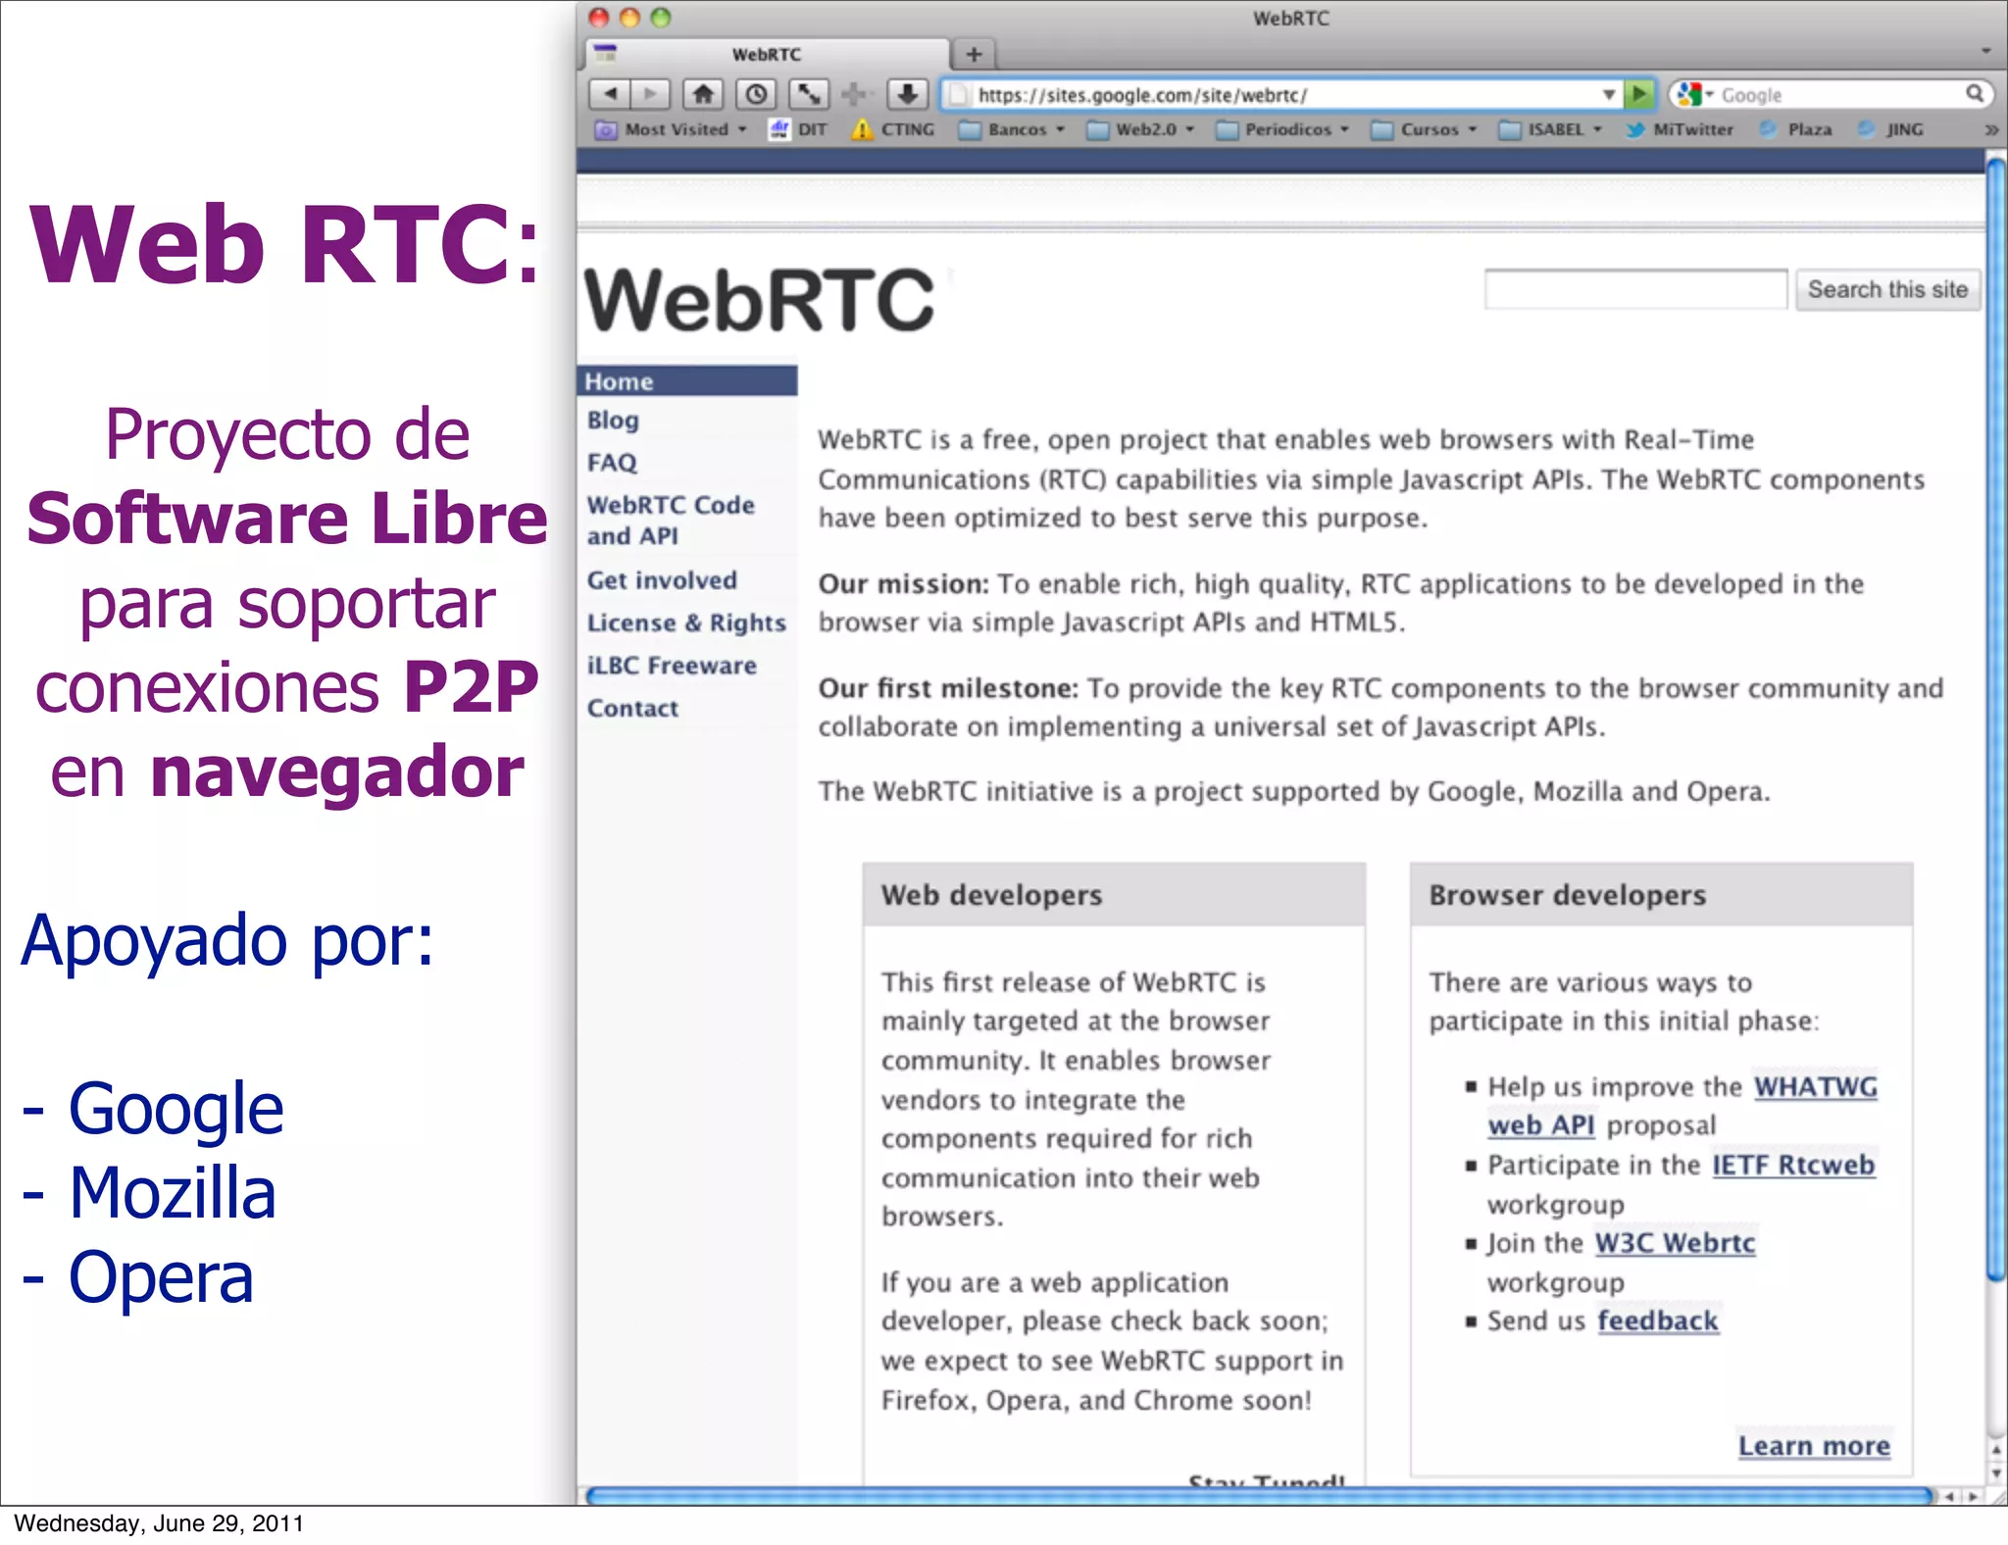This screenshot has width=2008, height=1545.
Task: Click the vertical scrollbar thumb
Action: point(1995,719)
